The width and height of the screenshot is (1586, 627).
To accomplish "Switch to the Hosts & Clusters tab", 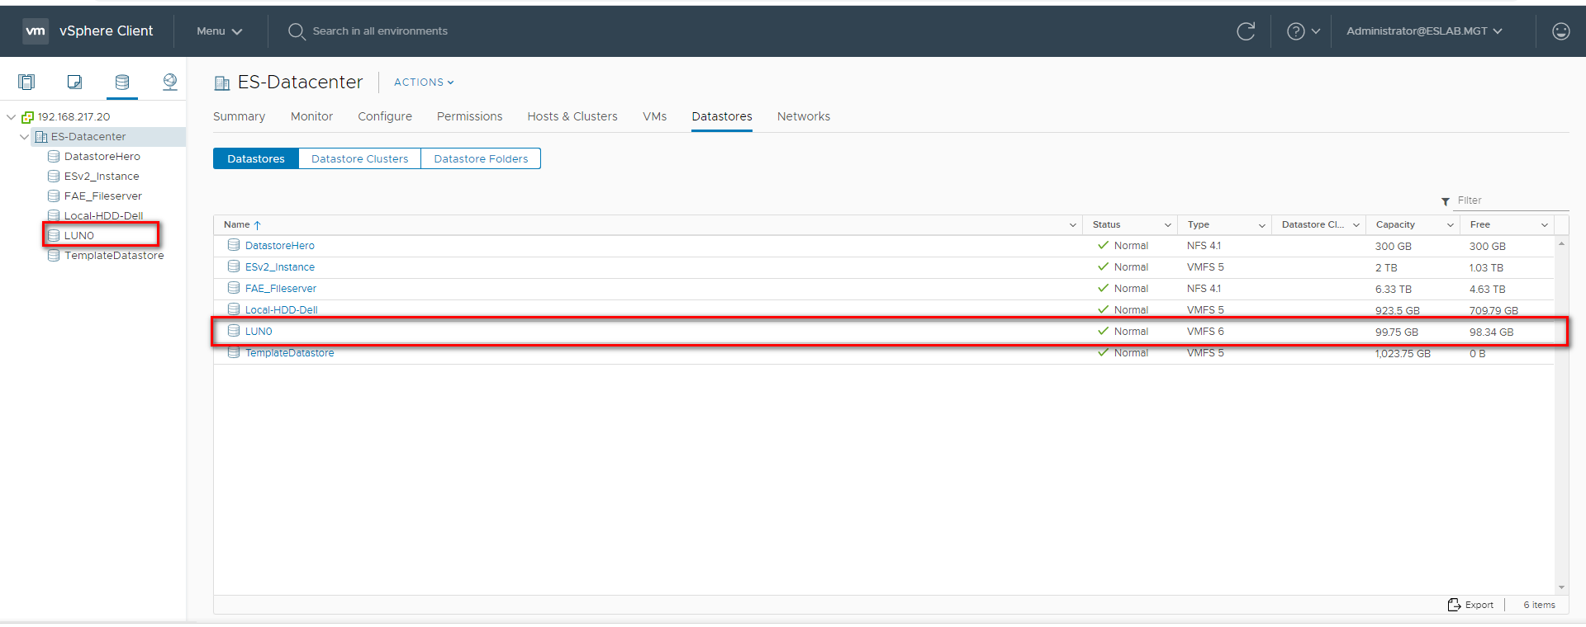I will 572,116.
